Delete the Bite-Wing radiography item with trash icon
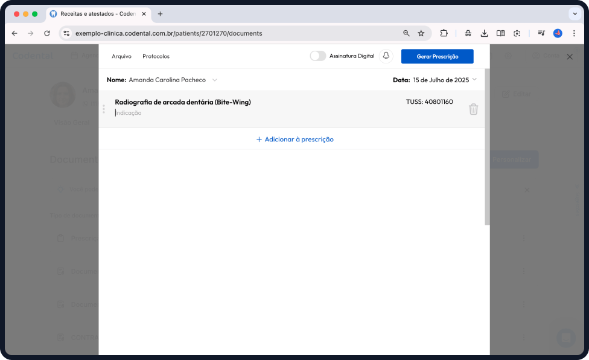The height and width of the screenshot is (360, 589). [473, 109]
